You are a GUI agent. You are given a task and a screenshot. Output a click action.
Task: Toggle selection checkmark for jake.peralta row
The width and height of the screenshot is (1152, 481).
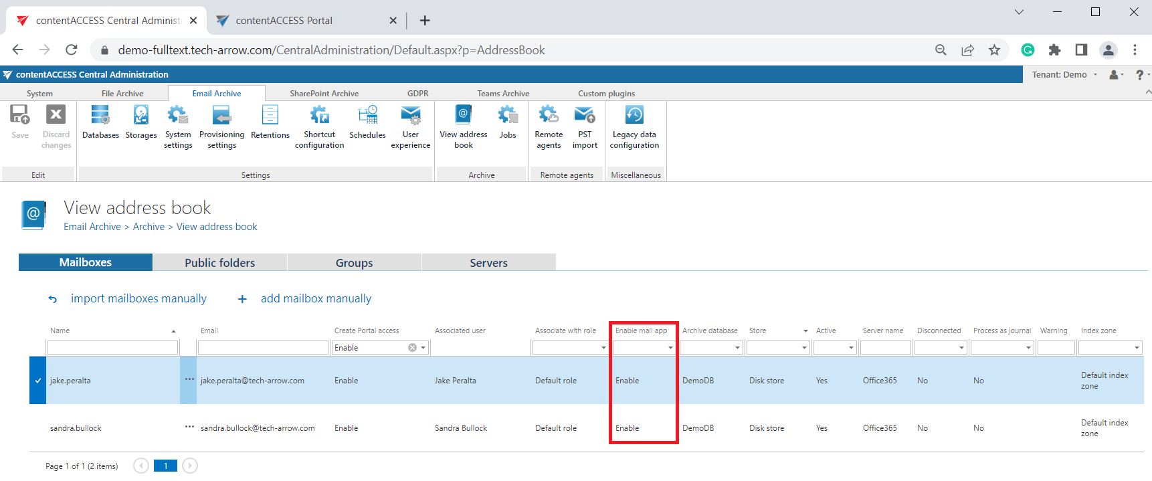point(38,381)
